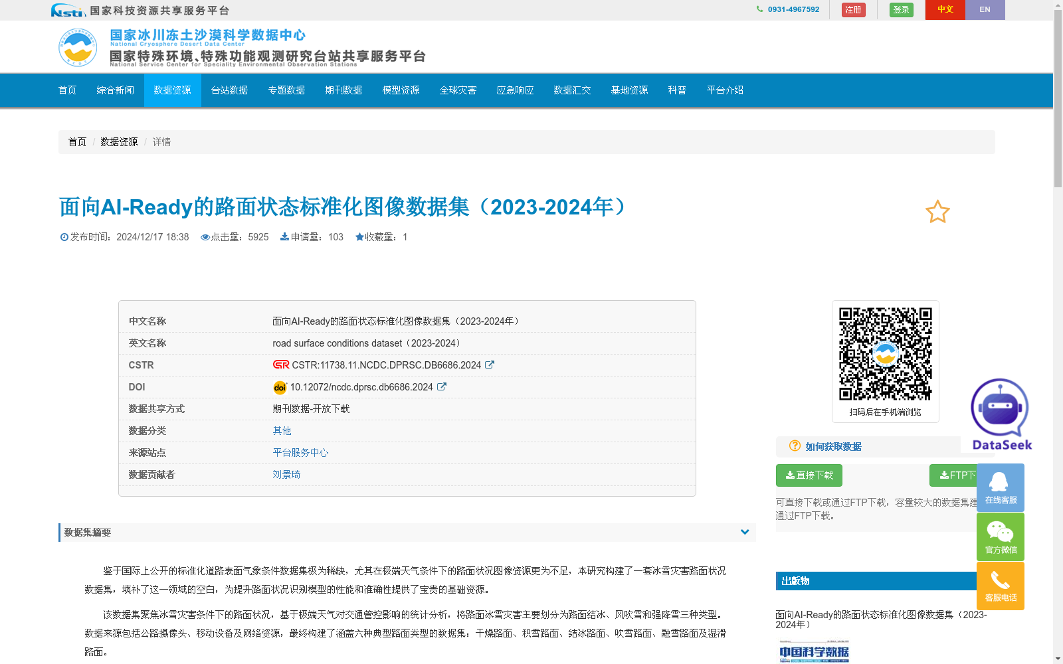Open the 专题数据 menu
The width and height of the screenshot is (1063, 664).
287,90
